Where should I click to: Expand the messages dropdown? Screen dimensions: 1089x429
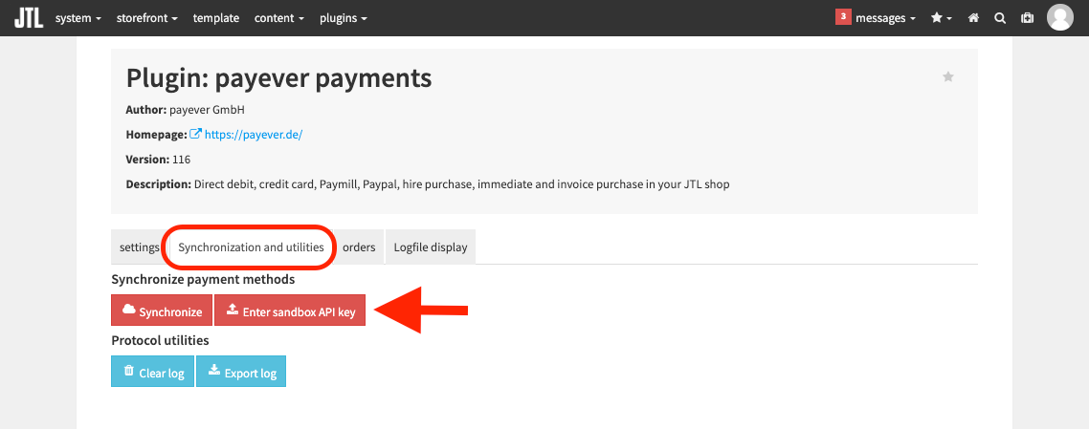coord(885,18)
